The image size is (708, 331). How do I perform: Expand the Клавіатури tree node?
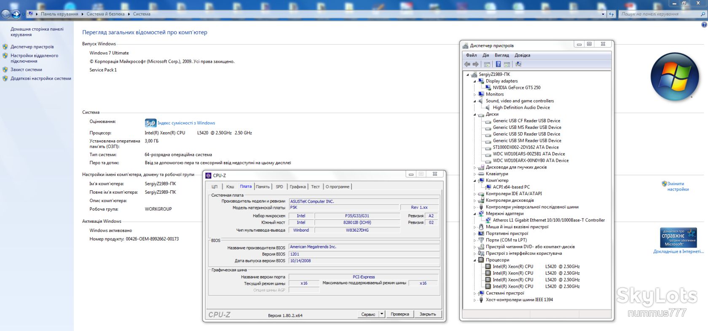[x=475, y=174]
